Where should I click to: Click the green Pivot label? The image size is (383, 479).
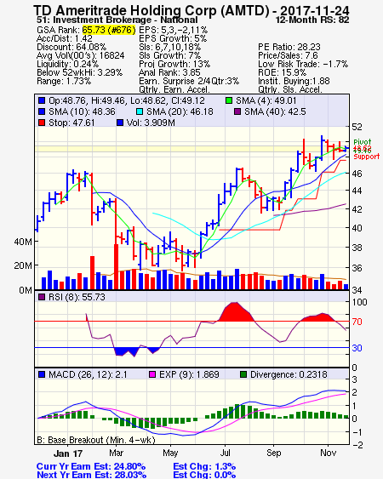(x=363, y=142)
